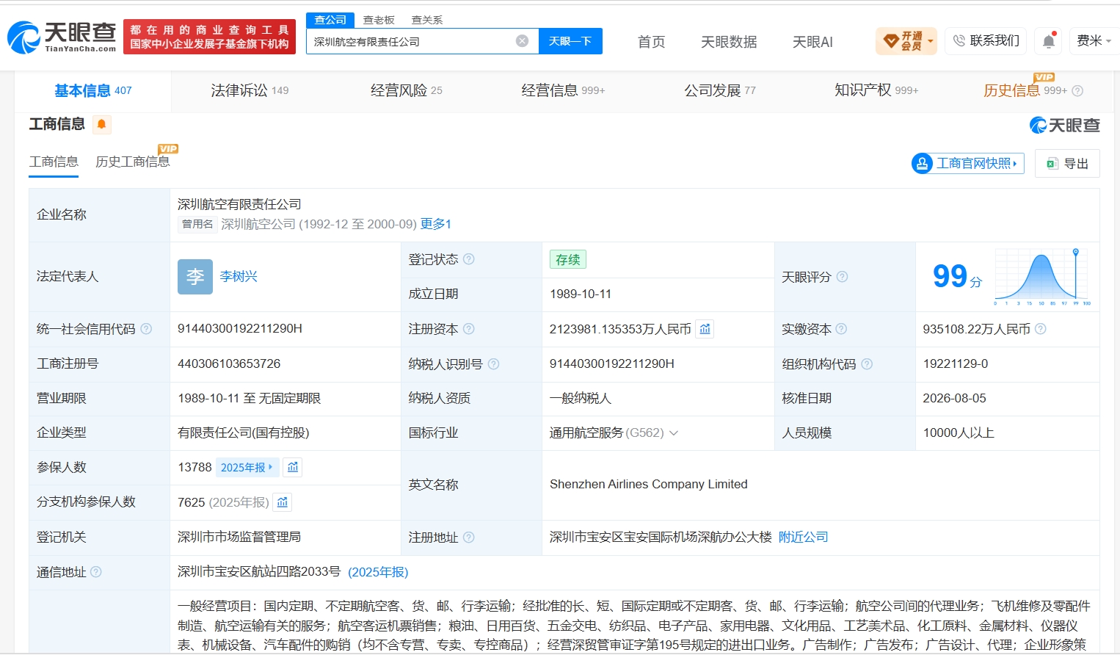
Task: Click the 天眼评分 score distribution chart
Action: [x=1042, y=277]
